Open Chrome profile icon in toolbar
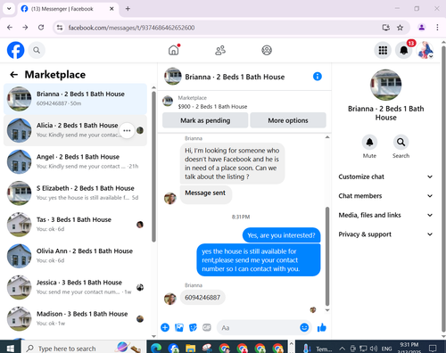The image size is (446, 353). (x=422, y=28)
